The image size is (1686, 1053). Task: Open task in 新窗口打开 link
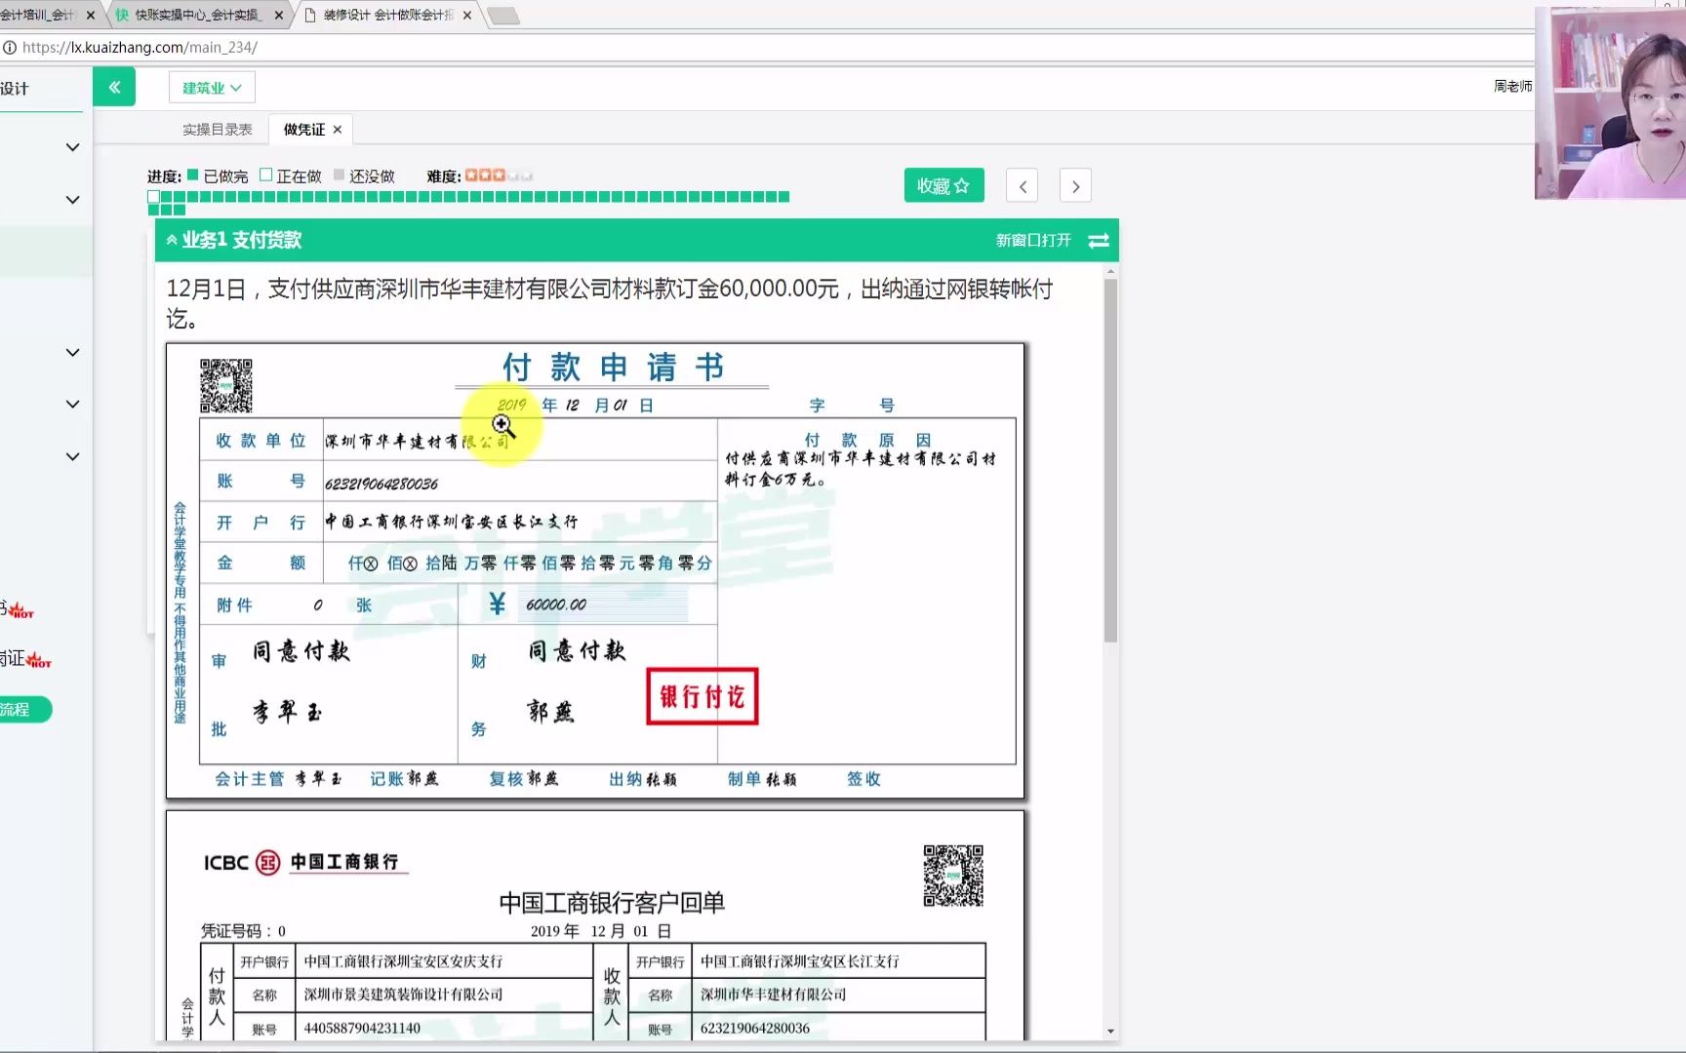[1033, 240]
